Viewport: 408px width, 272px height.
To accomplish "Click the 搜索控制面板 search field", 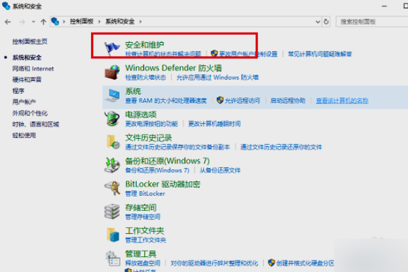I will (372, 22).
